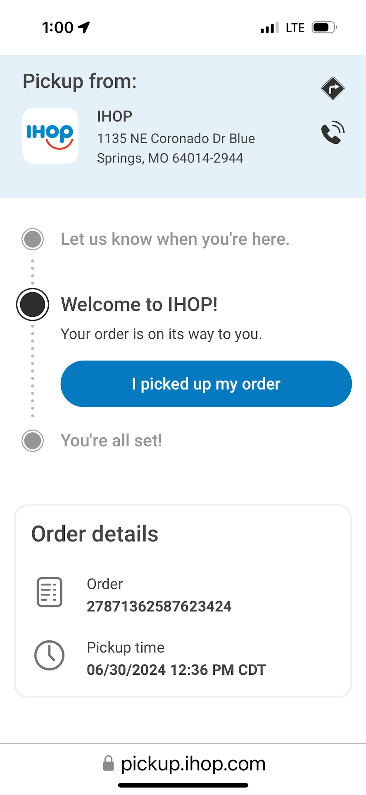Tap the location arrow in status bar
The height and width of the screenshot is (795, 366).
pyautogui.click(x=84, y=27)
